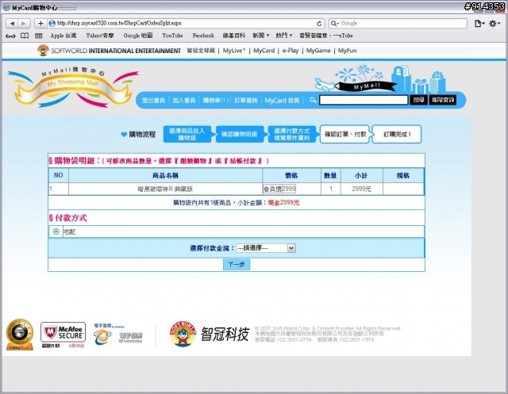Click the browser URL address bar
508x394 pixels.
pyautogui.click(x=182, y=23)
